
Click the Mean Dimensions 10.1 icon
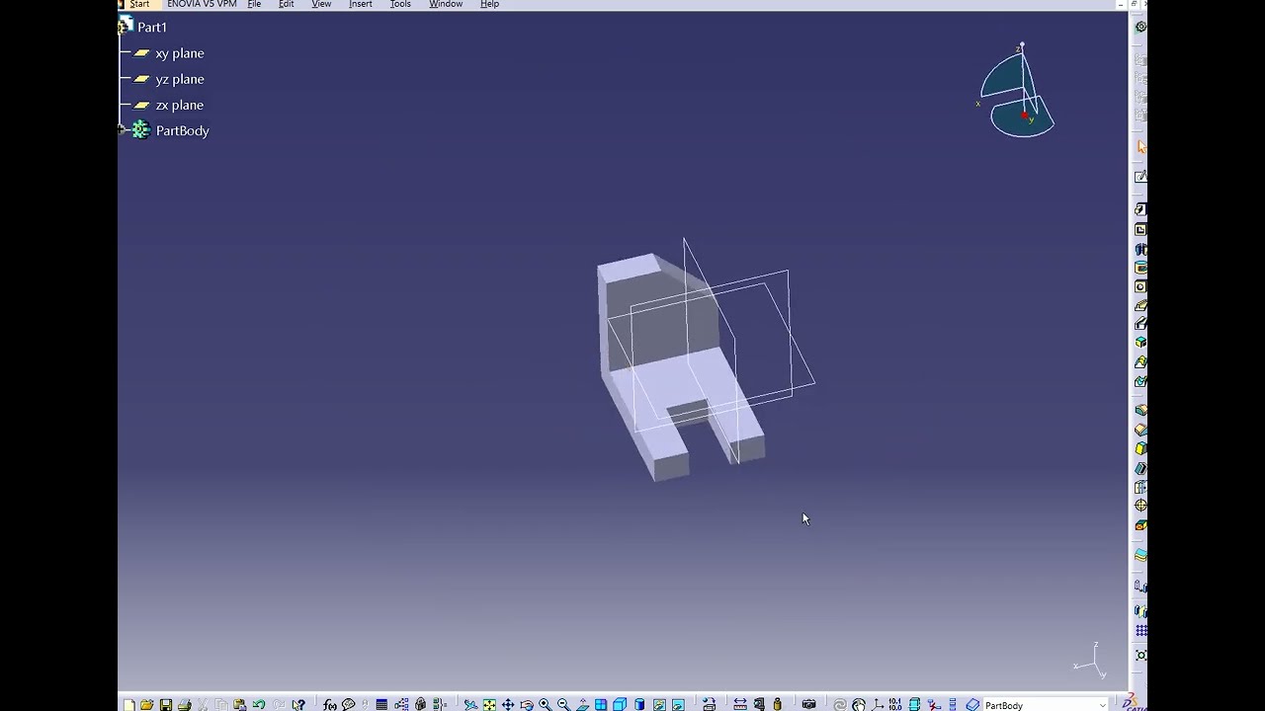[895, 704]
